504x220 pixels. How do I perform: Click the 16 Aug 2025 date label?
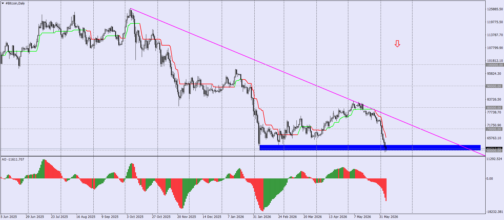pos(86,217)
